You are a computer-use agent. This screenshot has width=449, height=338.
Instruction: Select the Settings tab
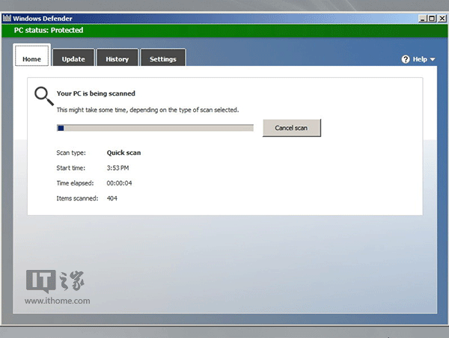(x=162, y=59)
